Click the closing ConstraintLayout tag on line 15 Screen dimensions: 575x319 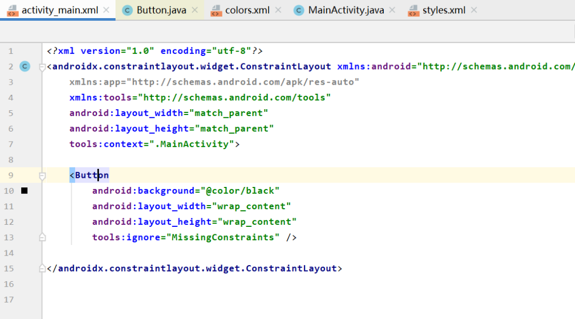194,268
